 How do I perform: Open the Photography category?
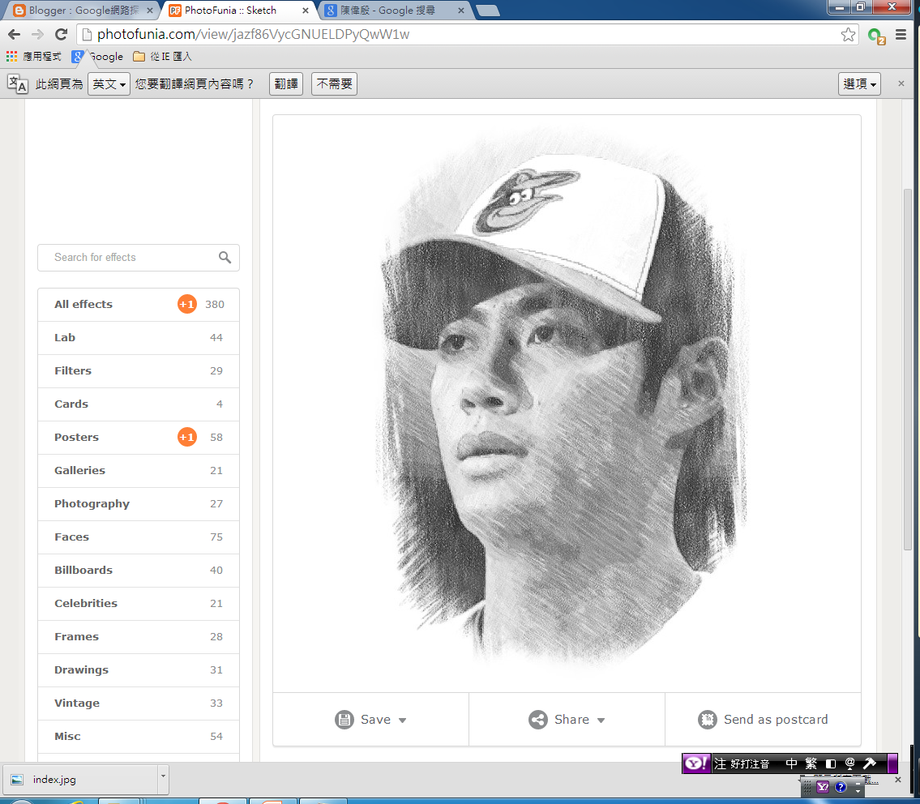pyautogui.click(x=139, y=504)
